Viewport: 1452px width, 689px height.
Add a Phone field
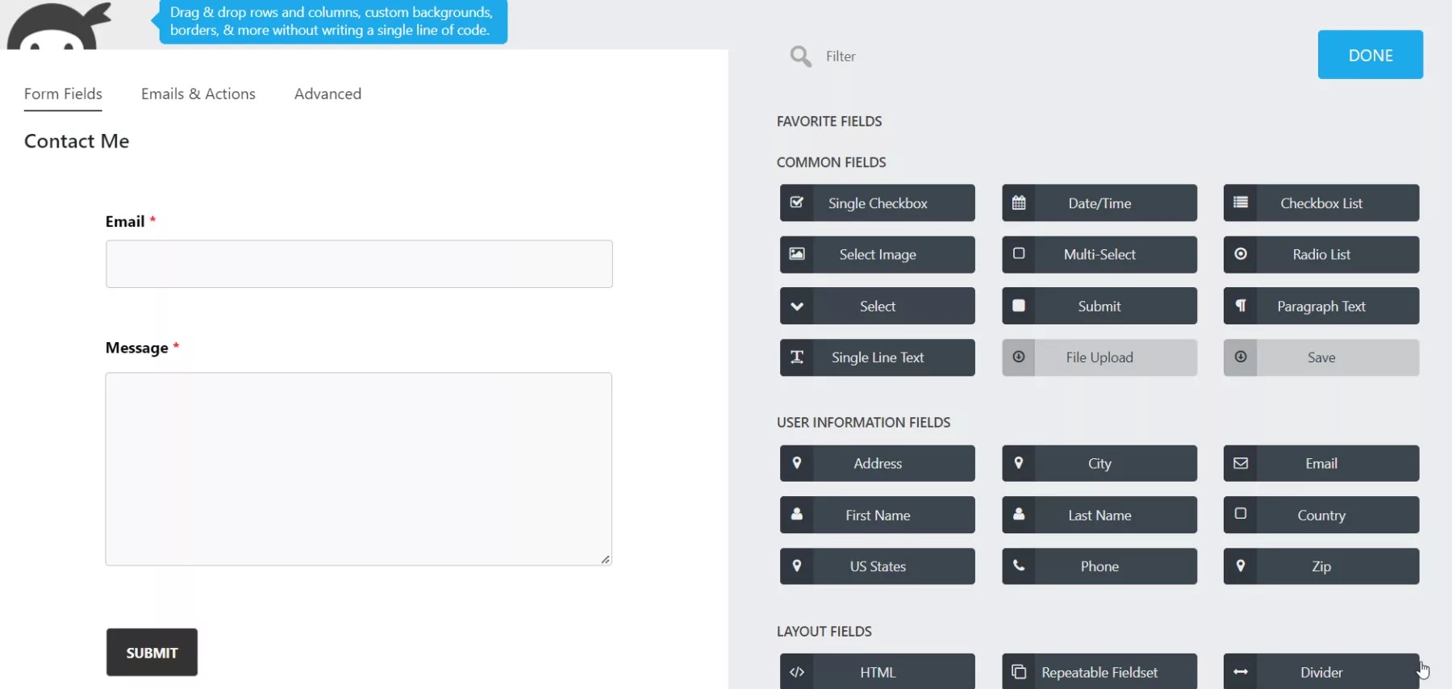[x=1099, y=566]
